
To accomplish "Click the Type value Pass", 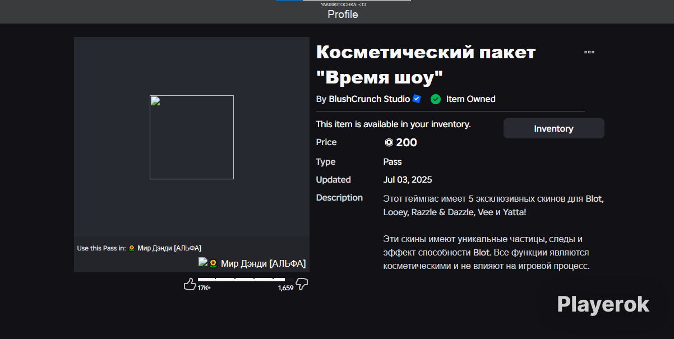I will [393, 162].
